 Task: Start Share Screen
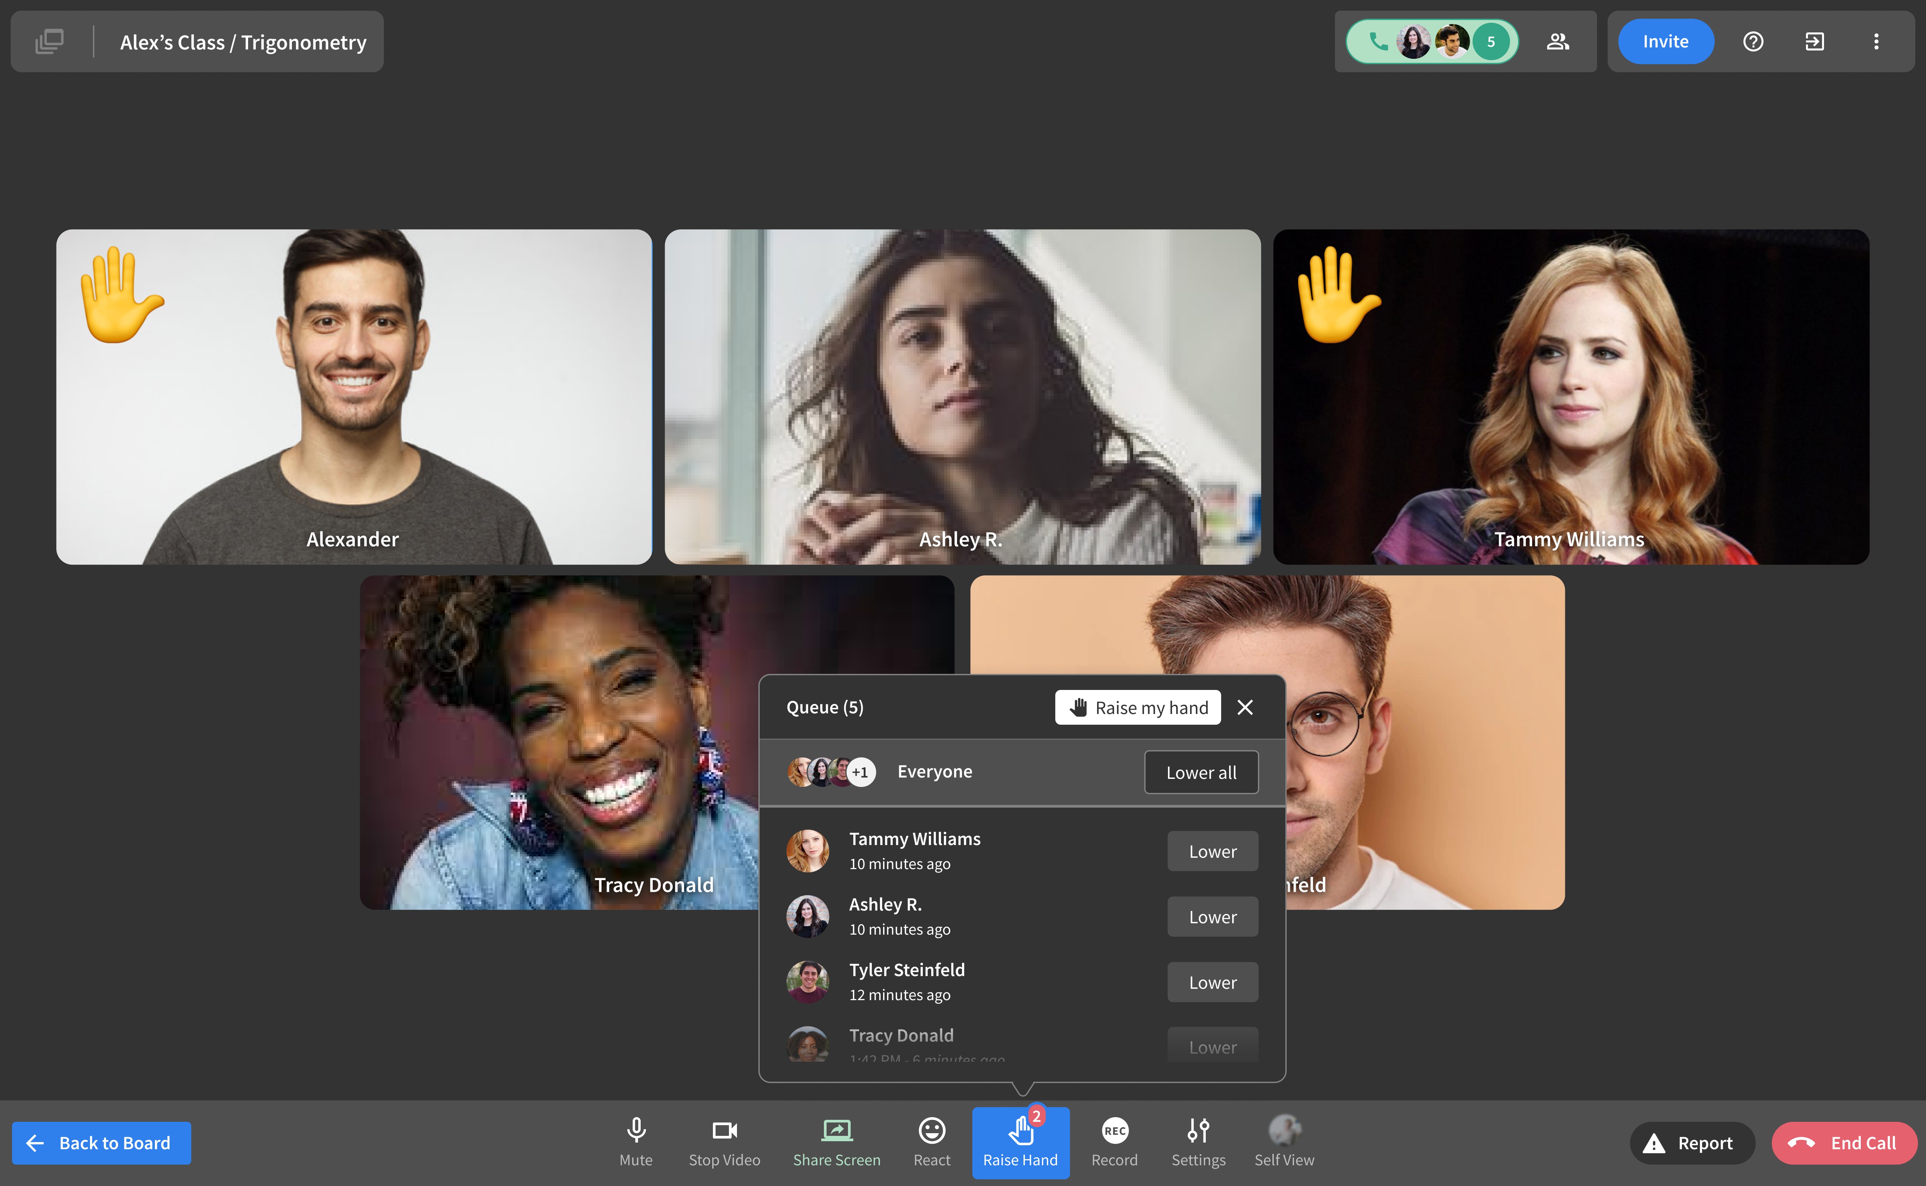[x=836, y=1143]
